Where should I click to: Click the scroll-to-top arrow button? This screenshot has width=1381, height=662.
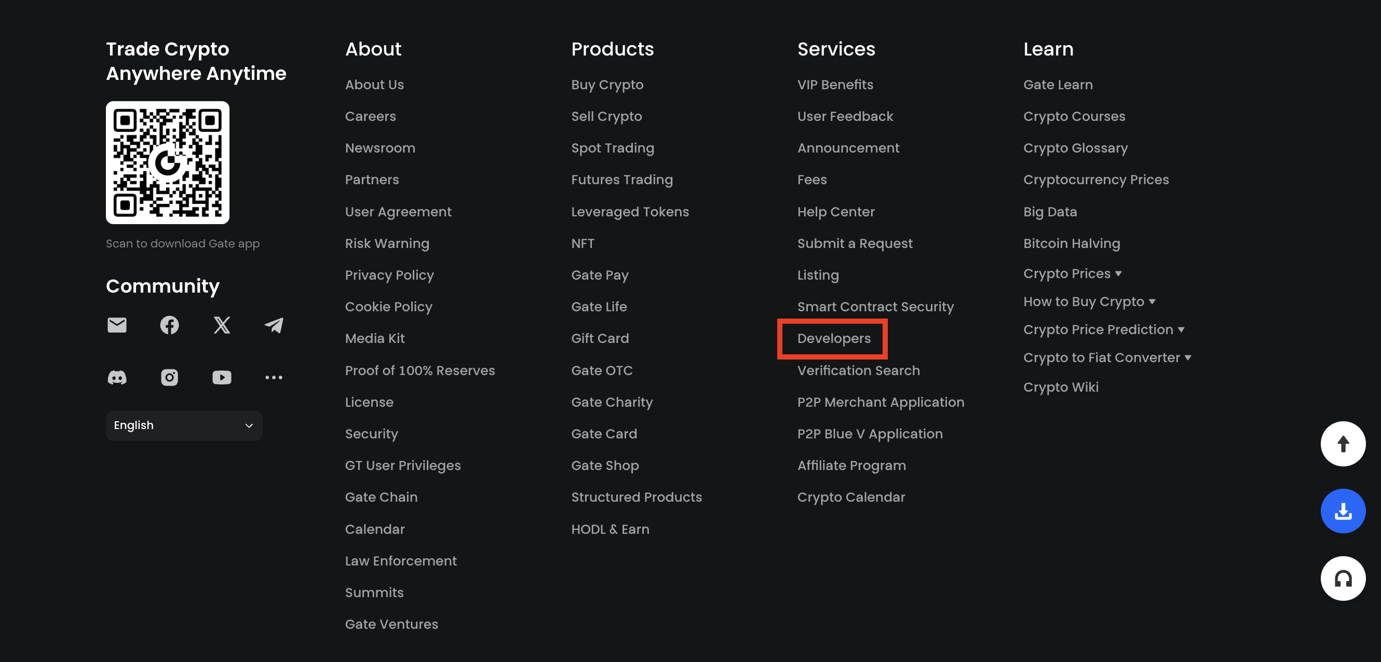[x=1343, y=444]
